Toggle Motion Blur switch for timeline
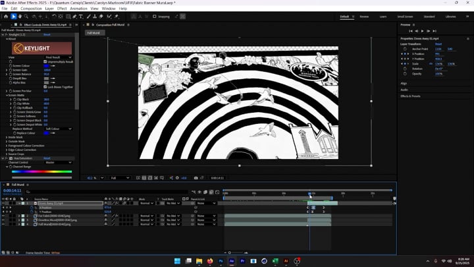Viewport: 474px width, 267px height. pyautogui.click(x=211, y=193)
